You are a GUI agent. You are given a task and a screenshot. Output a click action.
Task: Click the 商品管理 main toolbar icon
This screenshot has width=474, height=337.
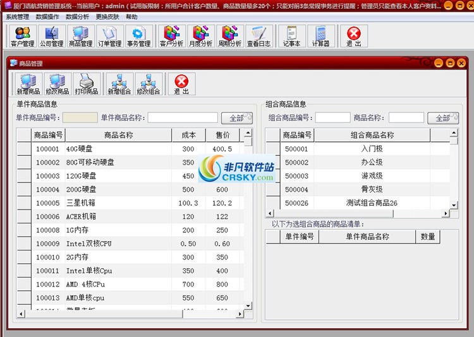[x=80, y=37]
